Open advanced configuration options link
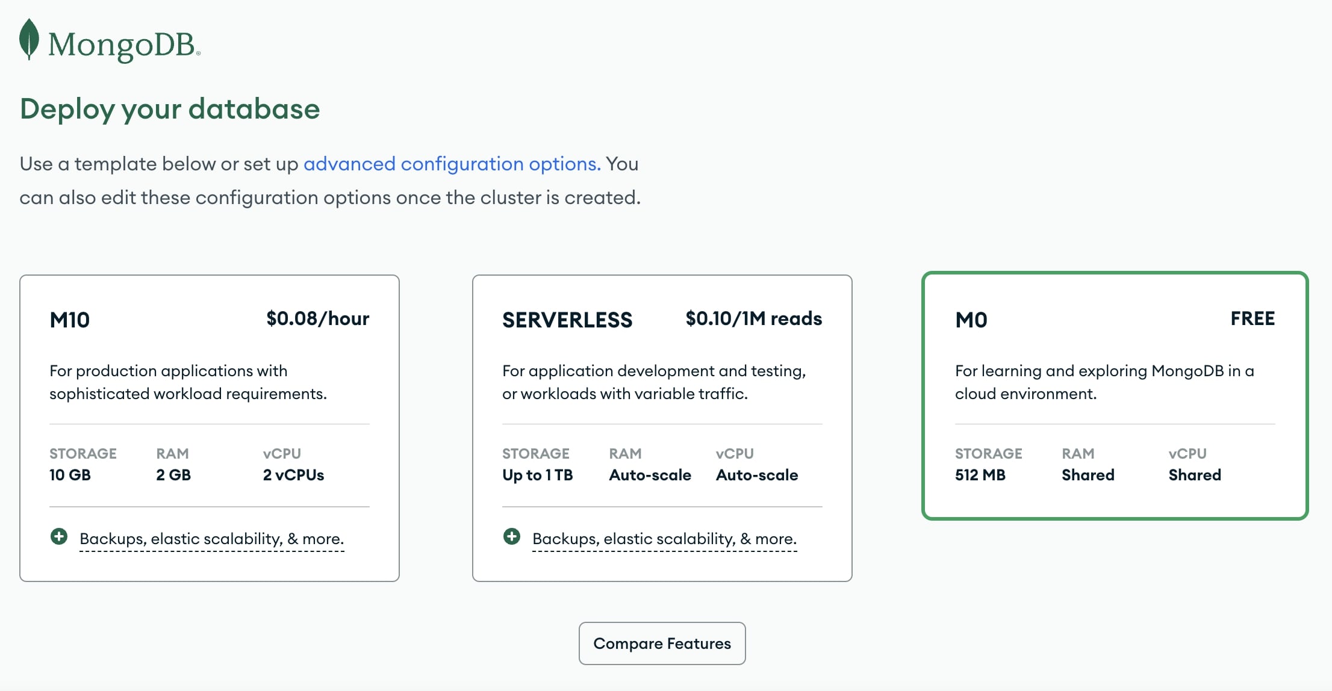 (452, 164)
